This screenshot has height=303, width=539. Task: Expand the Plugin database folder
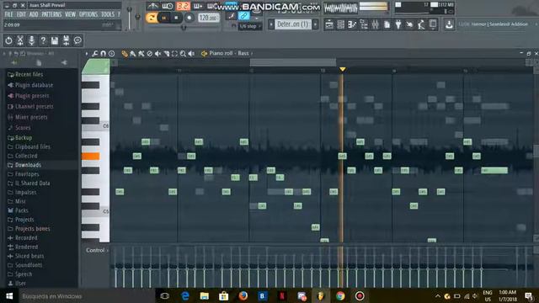pyautogui.click(x=30, y=85)
